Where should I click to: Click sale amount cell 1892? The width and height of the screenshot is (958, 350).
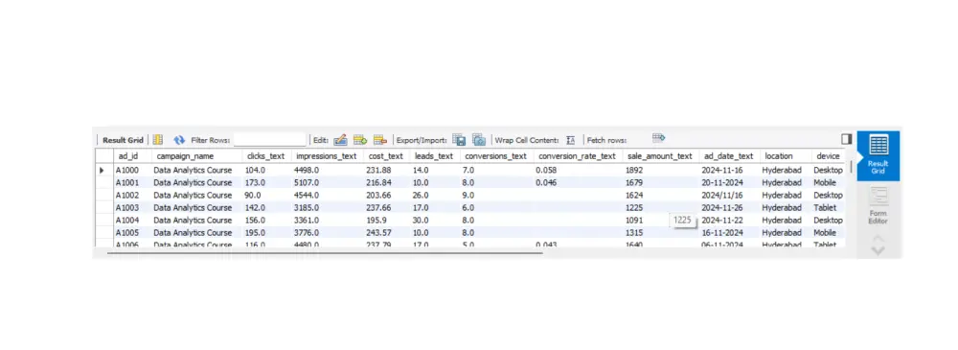point(634,170)
